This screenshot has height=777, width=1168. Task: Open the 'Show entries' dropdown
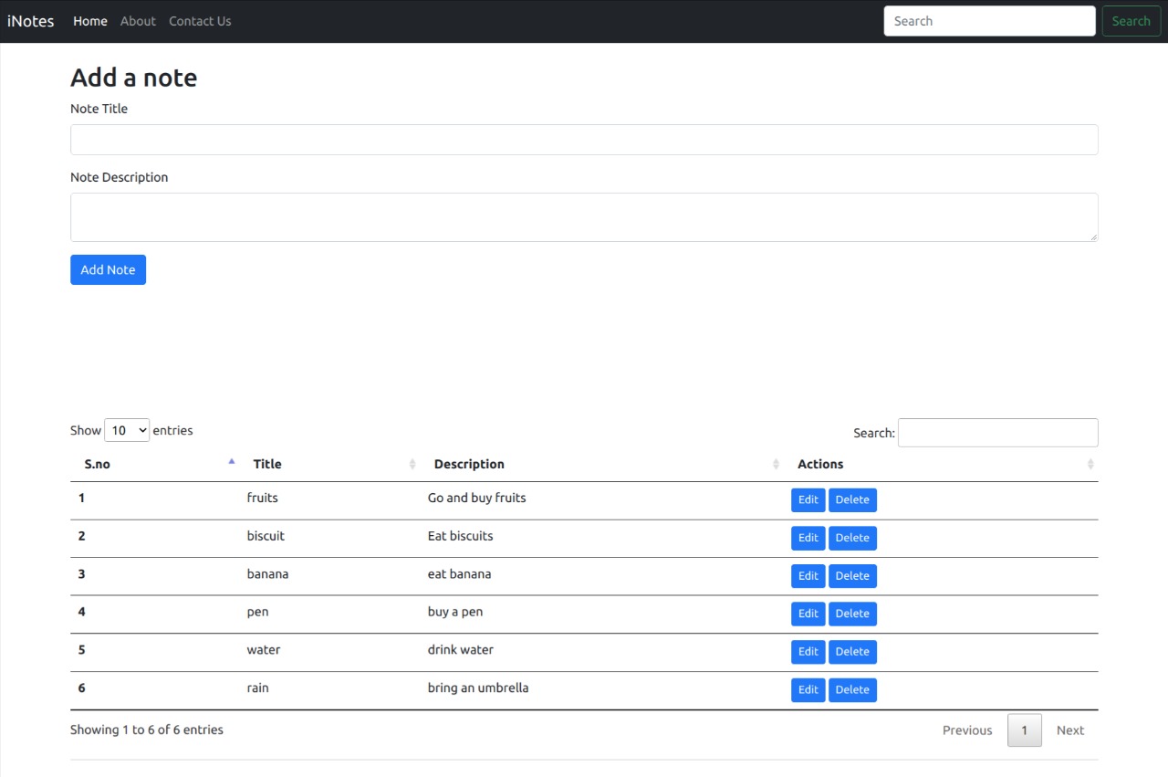(127, 430)
